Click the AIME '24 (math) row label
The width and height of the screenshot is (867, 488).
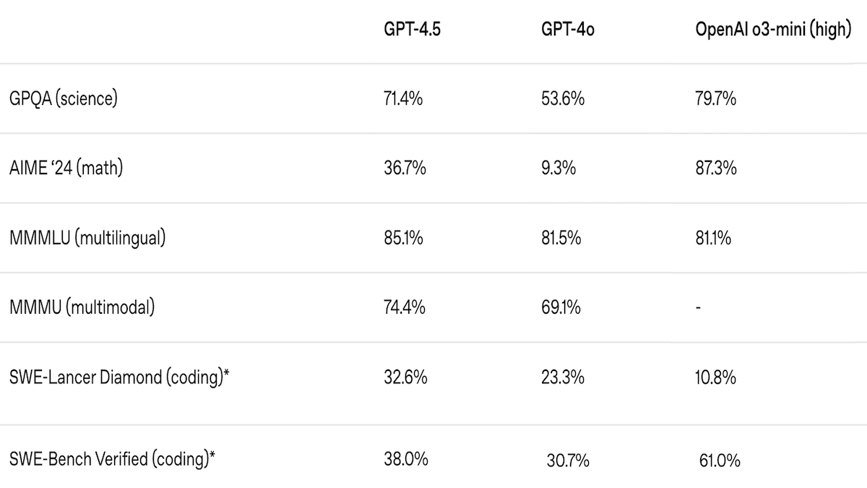click(66, 168)
